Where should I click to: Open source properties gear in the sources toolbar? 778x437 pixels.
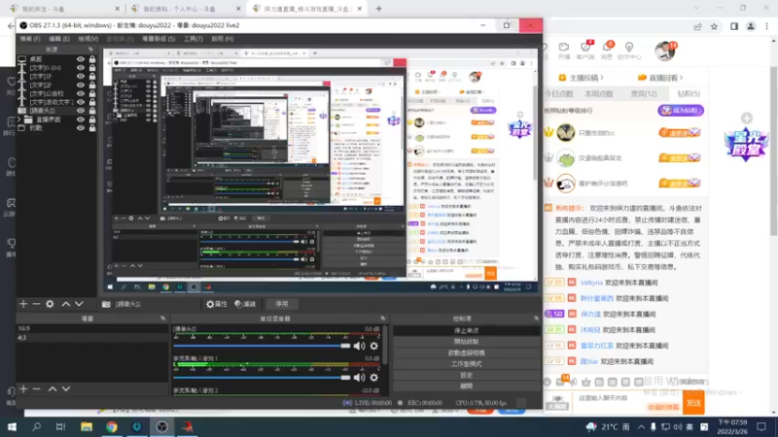click(50, 304)
